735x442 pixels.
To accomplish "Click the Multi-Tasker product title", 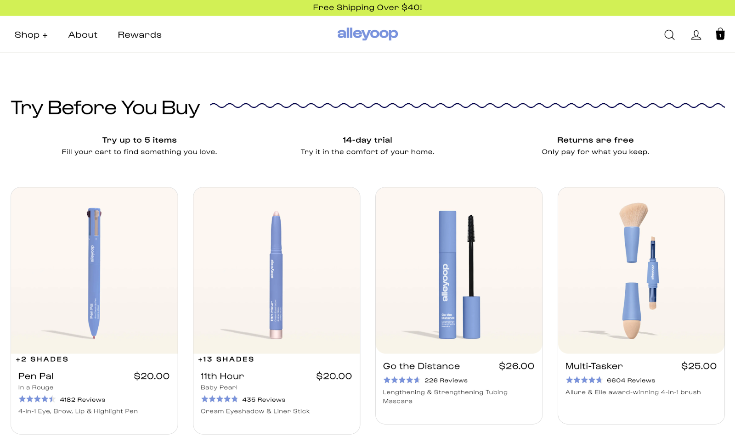I will coord(594,366).
